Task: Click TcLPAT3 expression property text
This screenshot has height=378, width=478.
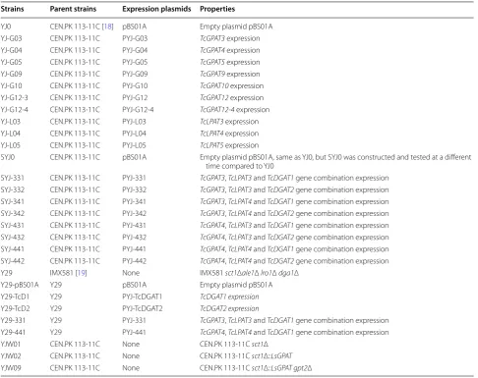Action: tap(229, 122)
